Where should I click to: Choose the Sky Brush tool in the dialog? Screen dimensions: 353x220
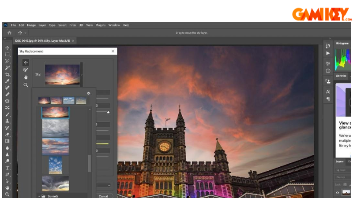point(26,70)
